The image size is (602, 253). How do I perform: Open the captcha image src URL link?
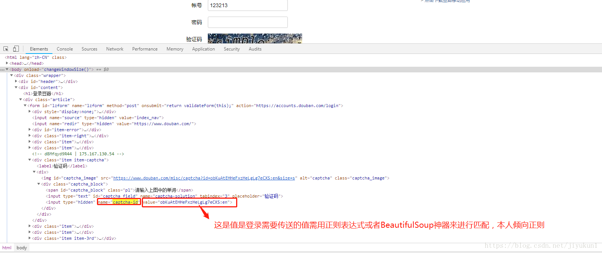(x=204, y=178)
